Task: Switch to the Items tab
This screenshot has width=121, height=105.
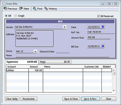Action: [55, 62]
